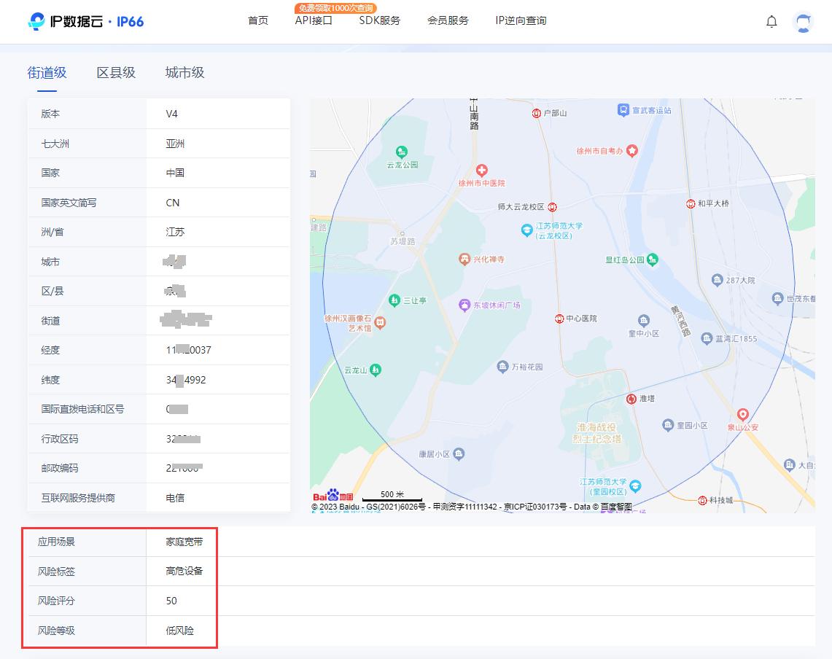Click the 免费领取1000次查询 badge
Image resolution: width=832 pixels, height=659 pixels.
pos(336,9)
